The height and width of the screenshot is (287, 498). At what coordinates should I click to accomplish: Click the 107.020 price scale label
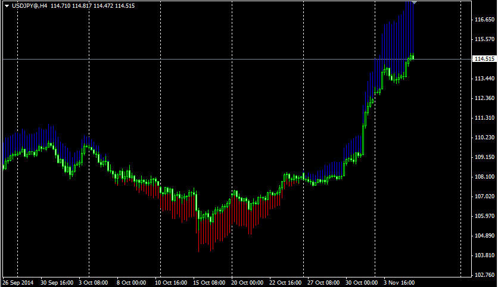click(484, 196)
